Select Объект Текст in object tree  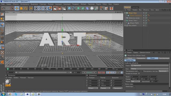click(133, 21)
